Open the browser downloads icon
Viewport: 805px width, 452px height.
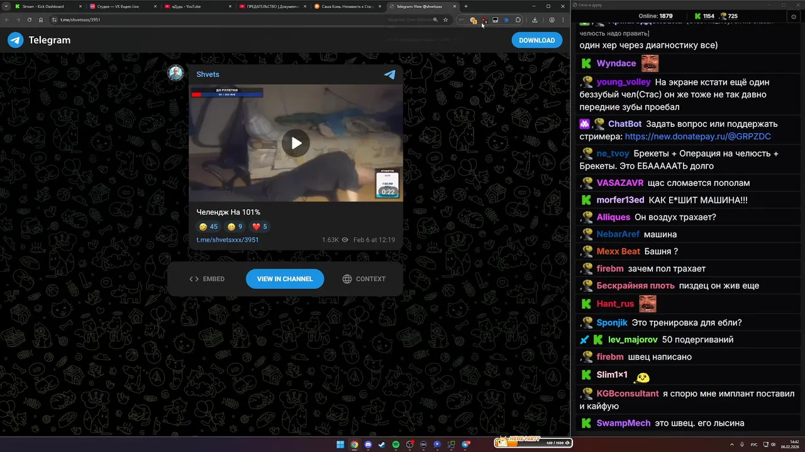pyautogui.click(x=535, y=19)
